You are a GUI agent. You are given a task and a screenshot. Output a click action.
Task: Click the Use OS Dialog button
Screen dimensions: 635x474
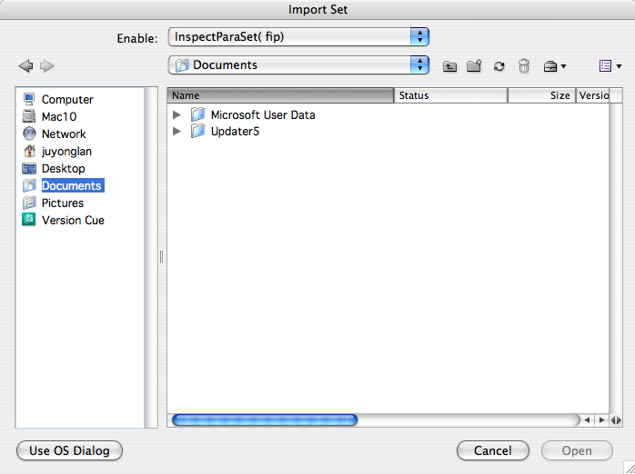pos(69,450)
